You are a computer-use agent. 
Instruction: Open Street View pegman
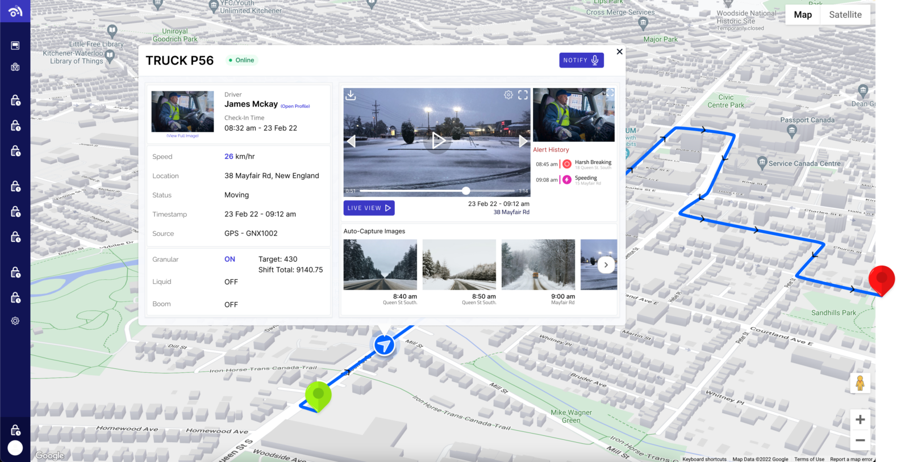point(860,383)
